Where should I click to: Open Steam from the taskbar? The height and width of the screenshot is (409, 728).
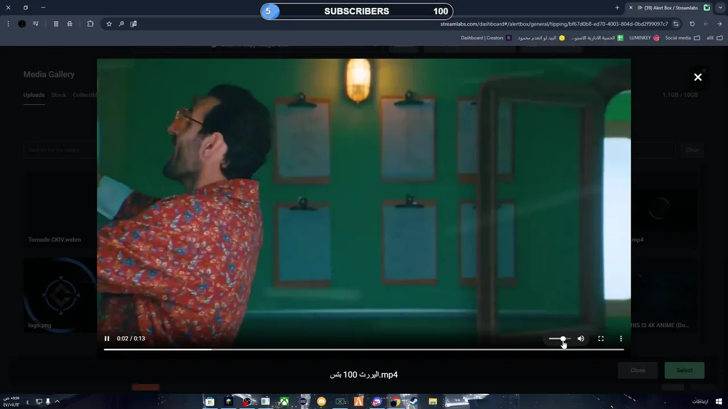(413, 402)
